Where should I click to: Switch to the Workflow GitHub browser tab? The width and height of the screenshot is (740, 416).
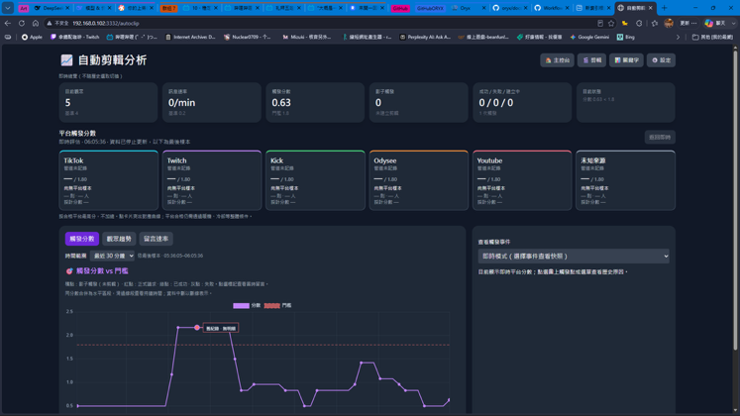[x=552, y=8]
